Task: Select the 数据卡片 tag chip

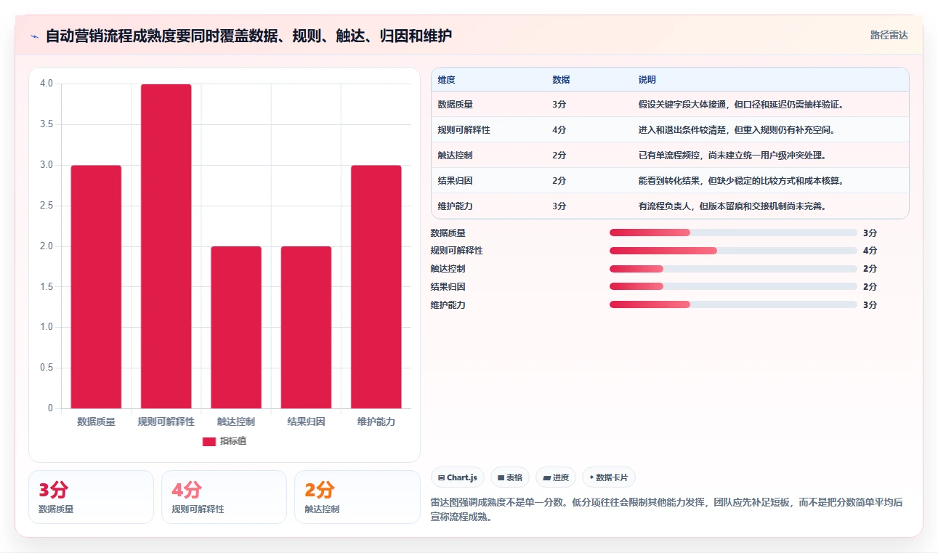Action: (609, 477)
